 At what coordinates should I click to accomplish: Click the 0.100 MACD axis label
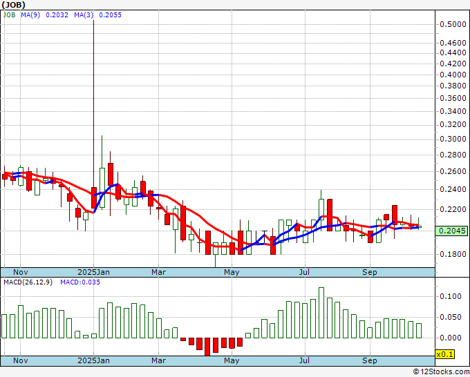[450, 296]
